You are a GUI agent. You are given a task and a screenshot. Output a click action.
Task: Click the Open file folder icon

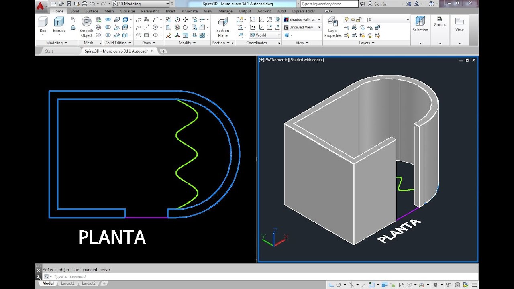point(61,4)
